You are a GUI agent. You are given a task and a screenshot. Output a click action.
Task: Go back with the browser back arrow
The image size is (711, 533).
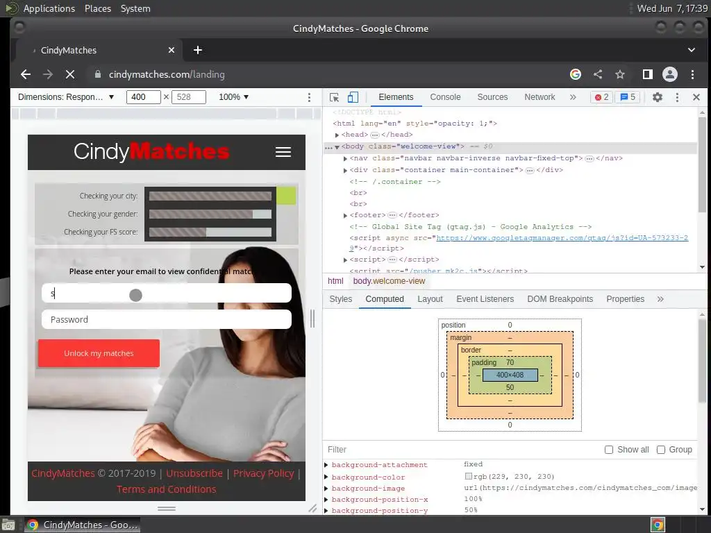coord(26,74)
